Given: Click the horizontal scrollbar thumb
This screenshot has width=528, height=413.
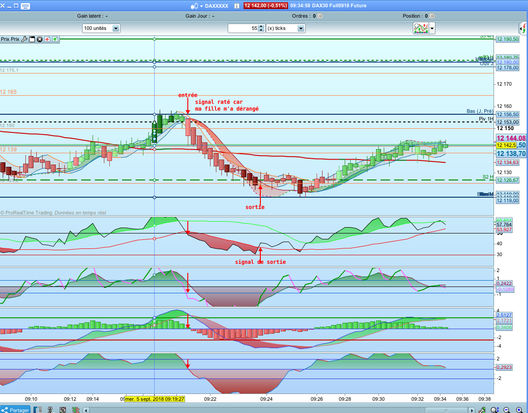Looking at the screenshot, I should [x=446, y=410].
